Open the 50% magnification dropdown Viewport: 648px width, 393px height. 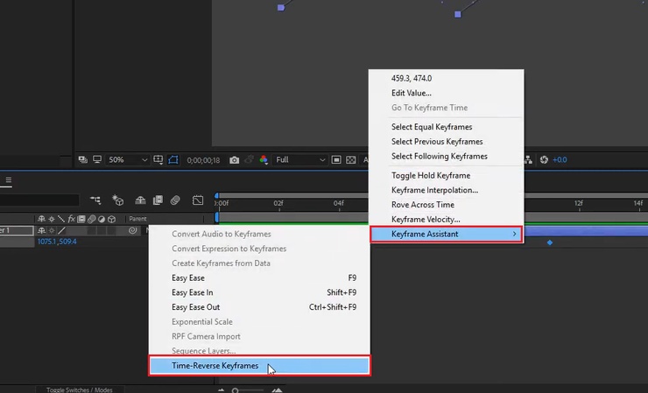127,160
